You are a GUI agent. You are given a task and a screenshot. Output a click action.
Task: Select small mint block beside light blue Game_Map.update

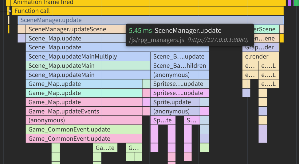tap(146, 84)
